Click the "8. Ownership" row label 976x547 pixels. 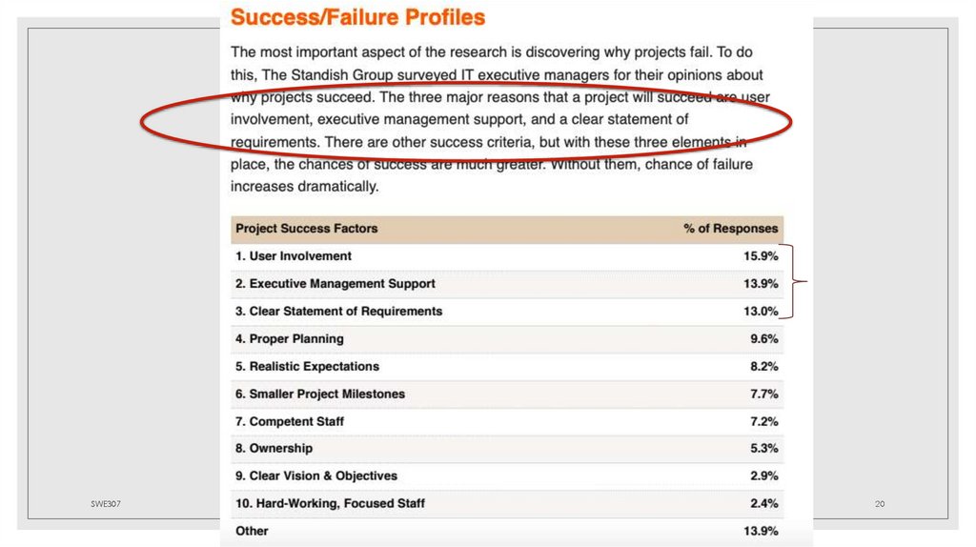click(x=274, y=449)
